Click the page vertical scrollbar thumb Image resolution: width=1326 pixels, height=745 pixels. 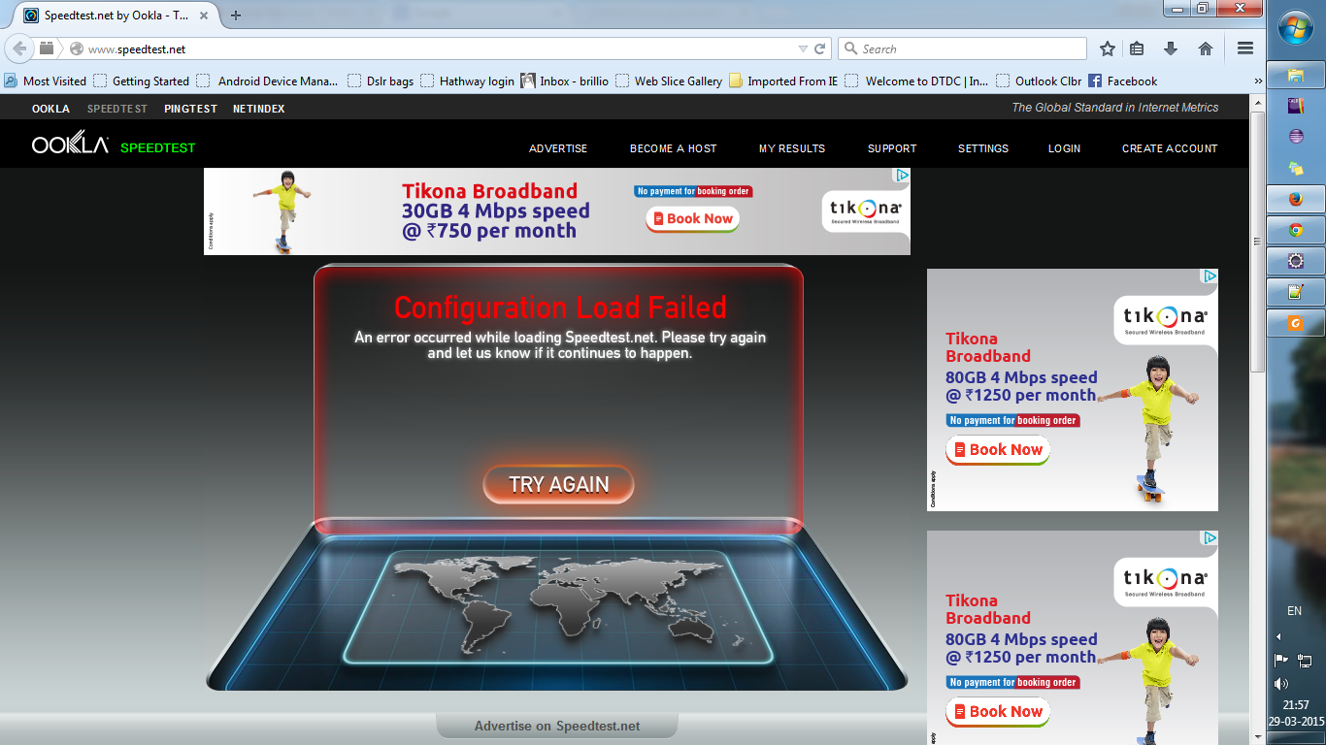click(x=1258, y=243)
